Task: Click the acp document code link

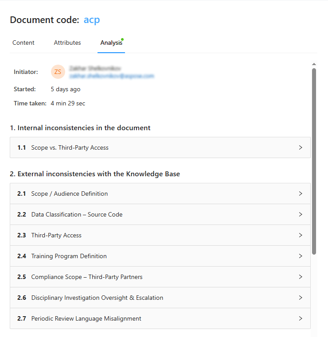Action: 92,20
